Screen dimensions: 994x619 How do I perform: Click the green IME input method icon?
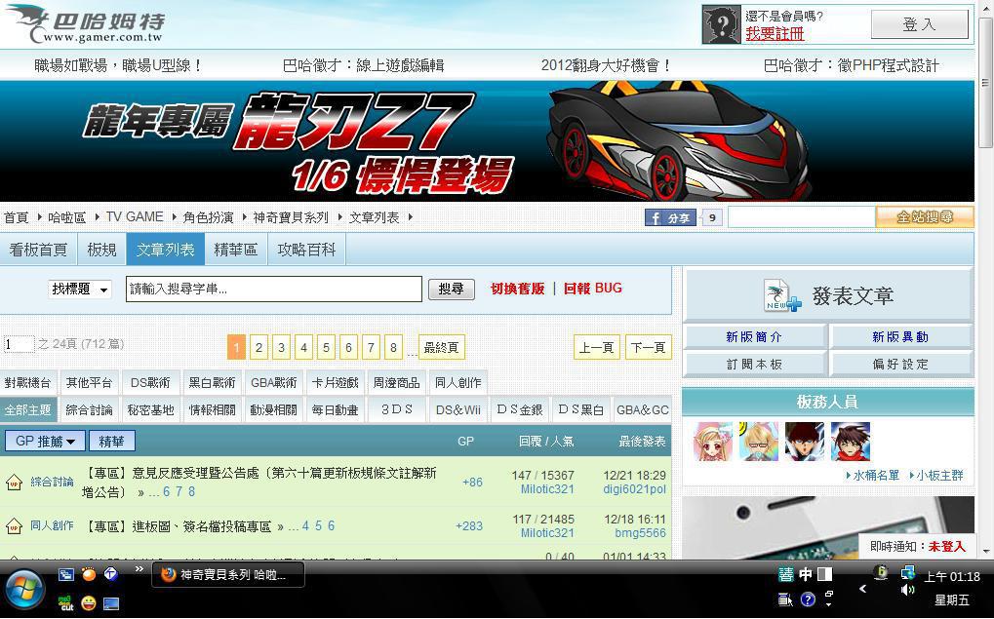786,575
